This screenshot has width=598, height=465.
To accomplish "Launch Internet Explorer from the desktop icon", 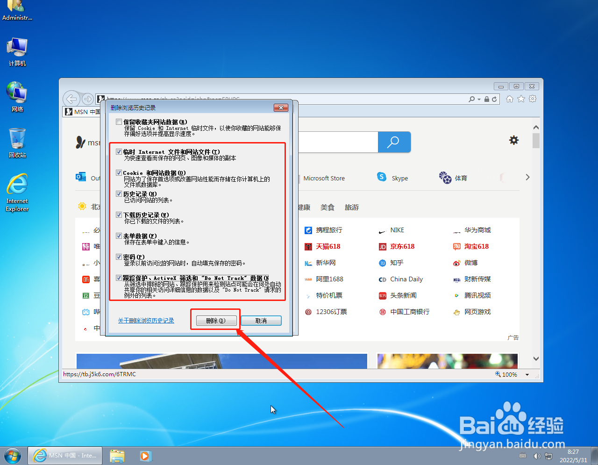I will click(x=17, y=193).
